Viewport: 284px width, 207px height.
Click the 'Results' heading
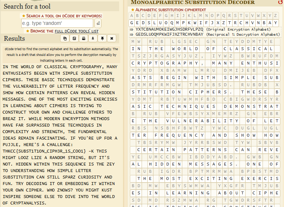(14, 39)
